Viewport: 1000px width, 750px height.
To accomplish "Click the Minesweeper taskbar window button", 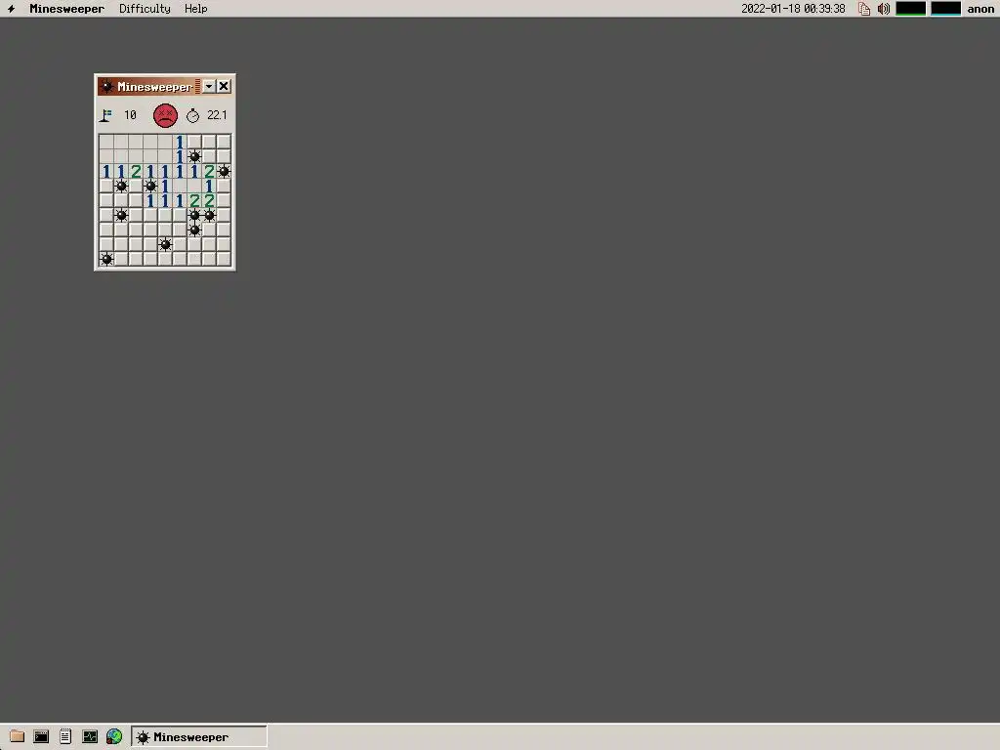I will pyautogui.click(x=199, y=736).
